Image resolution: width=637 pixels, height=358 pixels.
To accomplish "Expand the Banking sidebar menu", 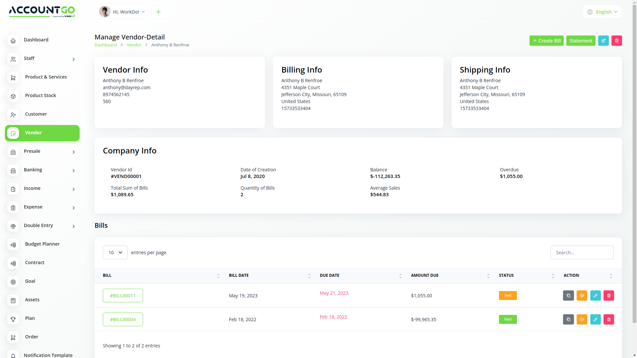I will (42, 170).
